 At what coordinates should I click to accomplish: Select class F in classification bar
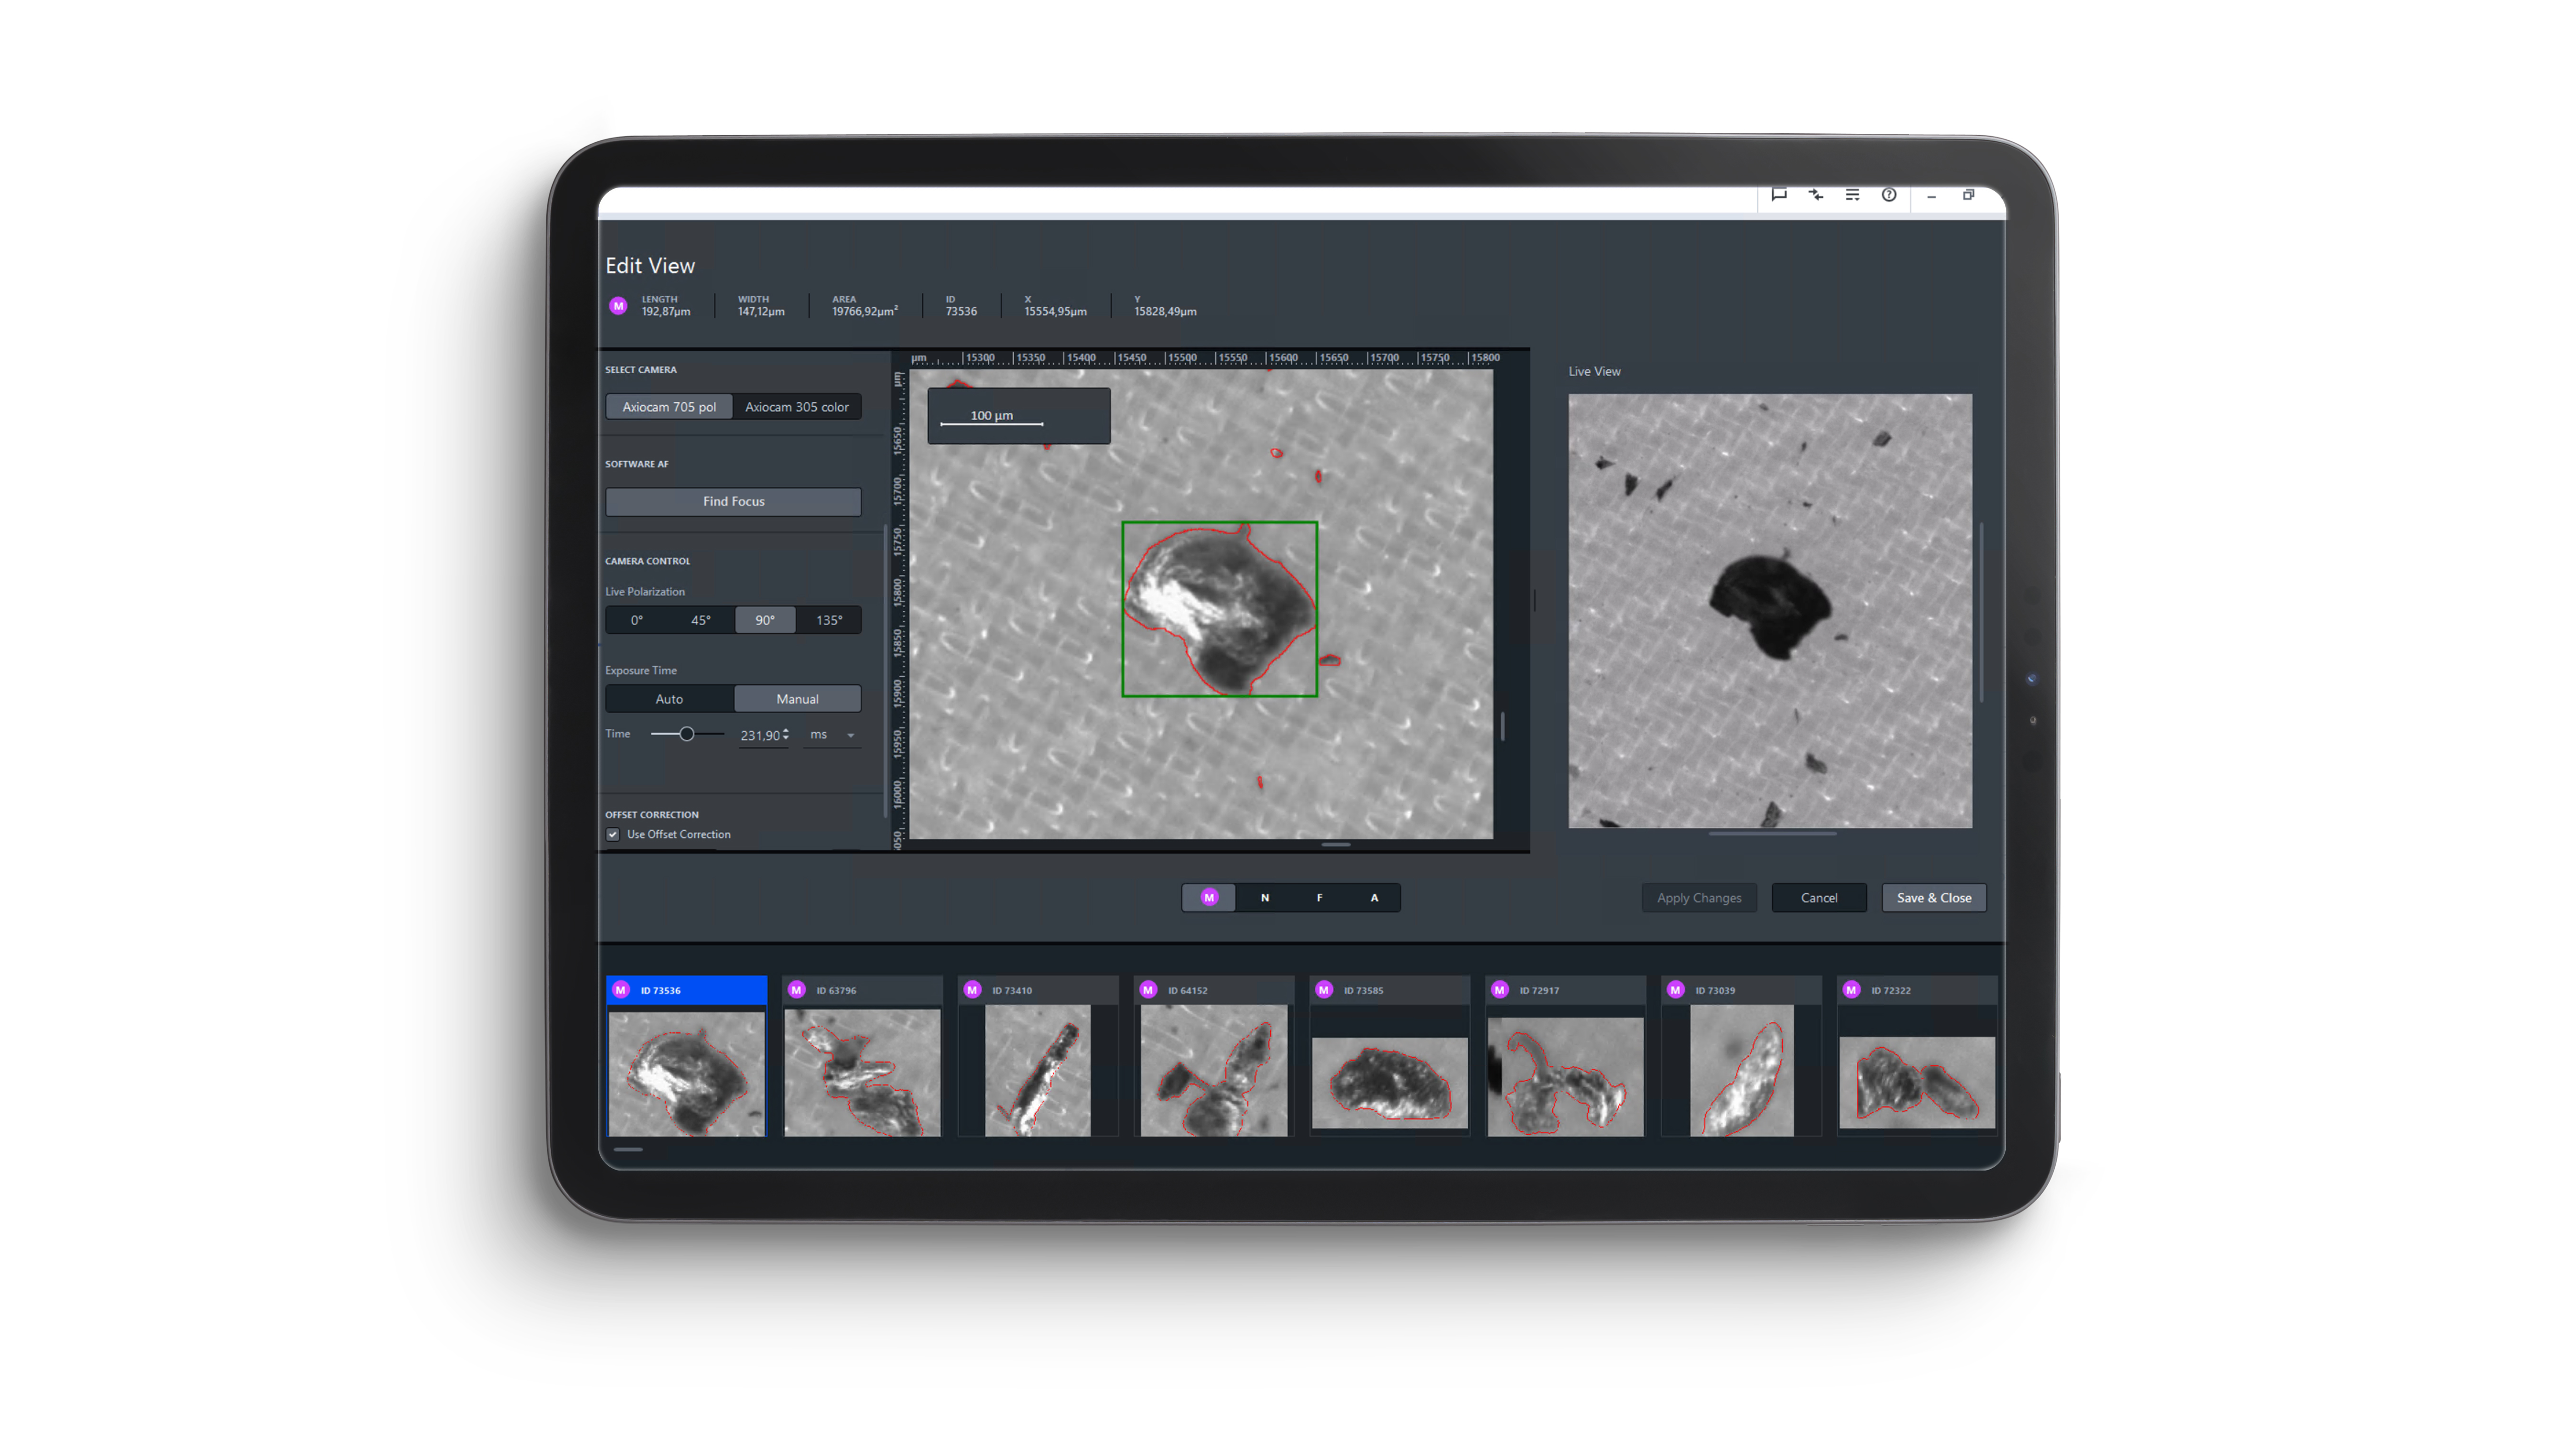[1319, 898]
